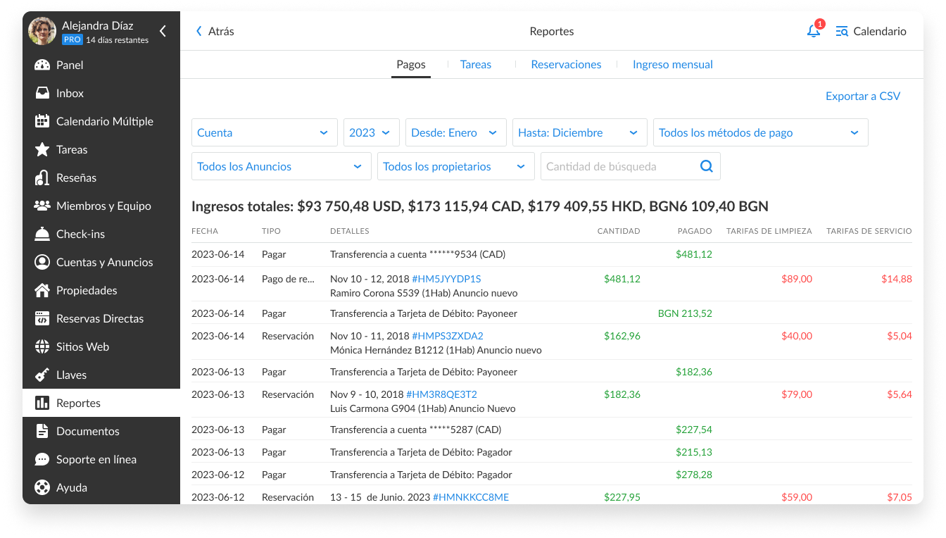Open the Cuenta dropdown filter

262,132
